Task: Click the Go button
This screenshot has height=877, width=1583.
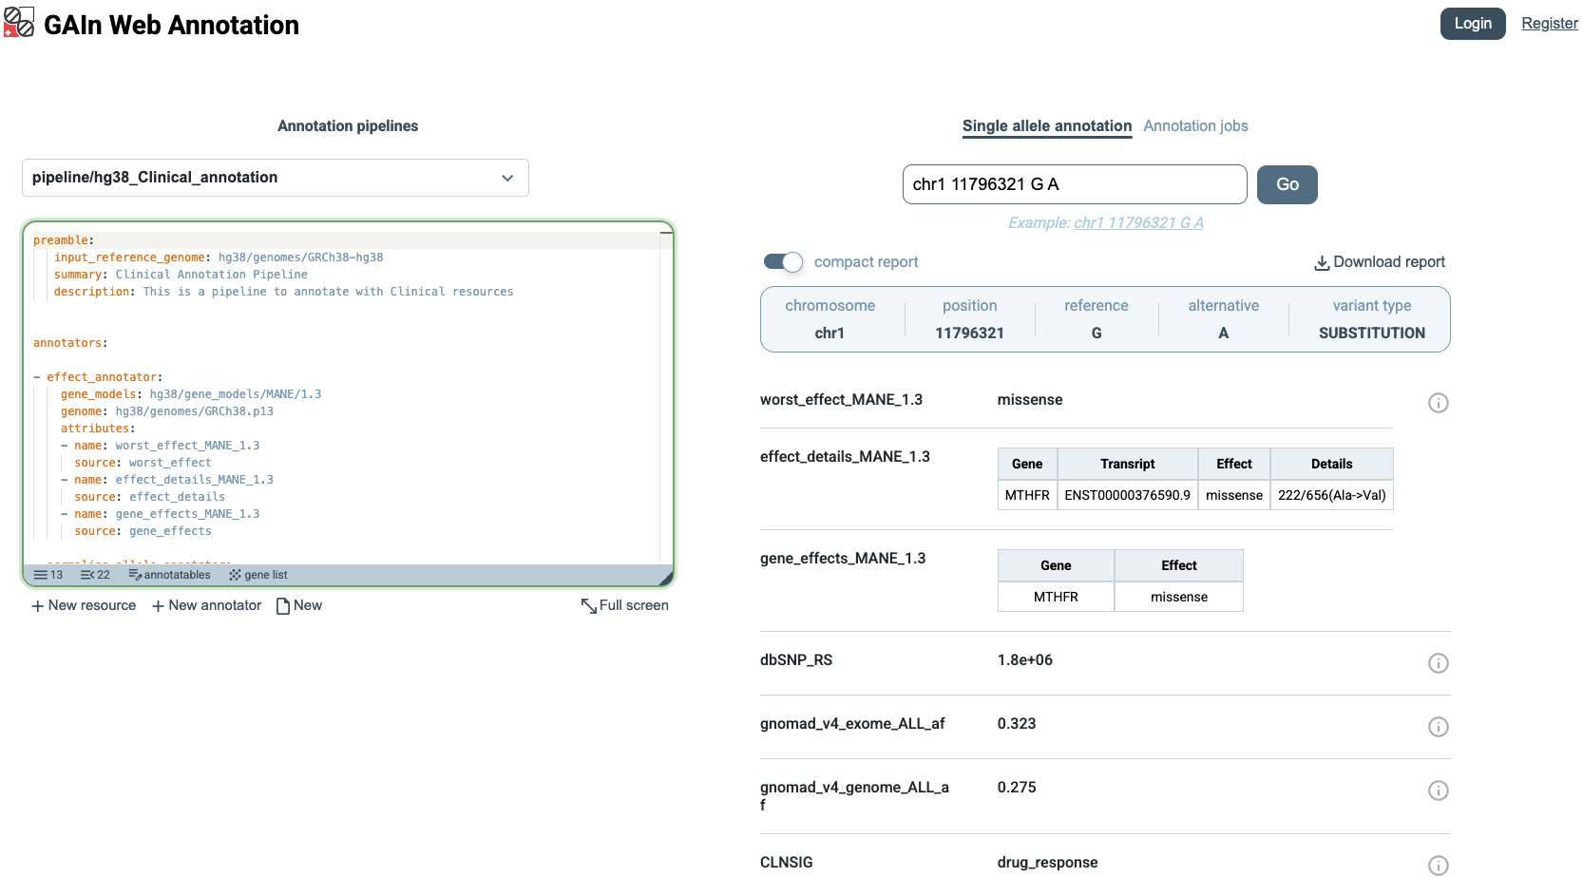Action: (1287, 184)
